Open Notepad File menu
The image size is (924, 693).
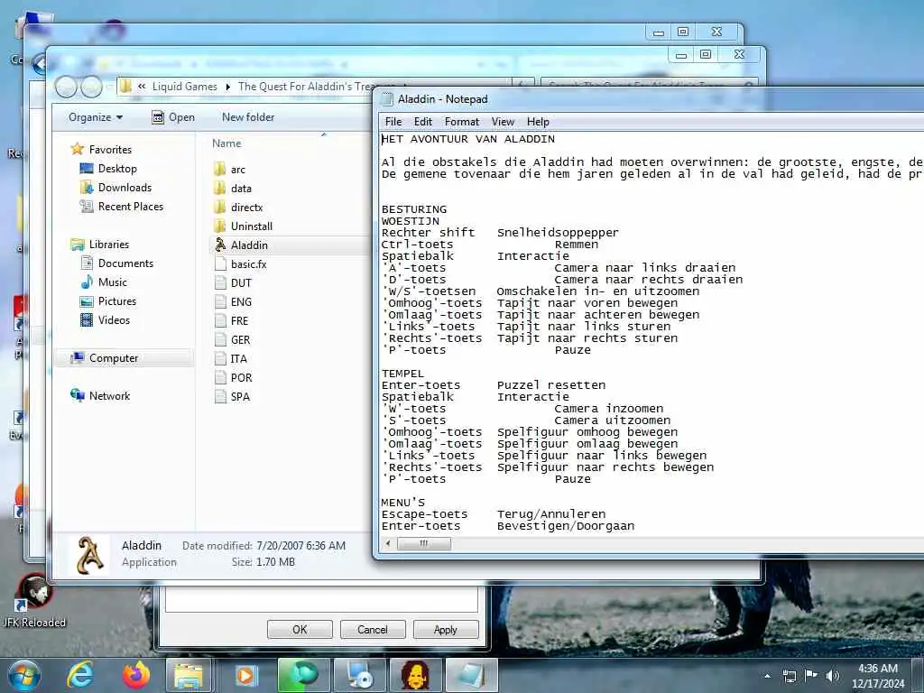pyautogui.click(x=393, y=122)
